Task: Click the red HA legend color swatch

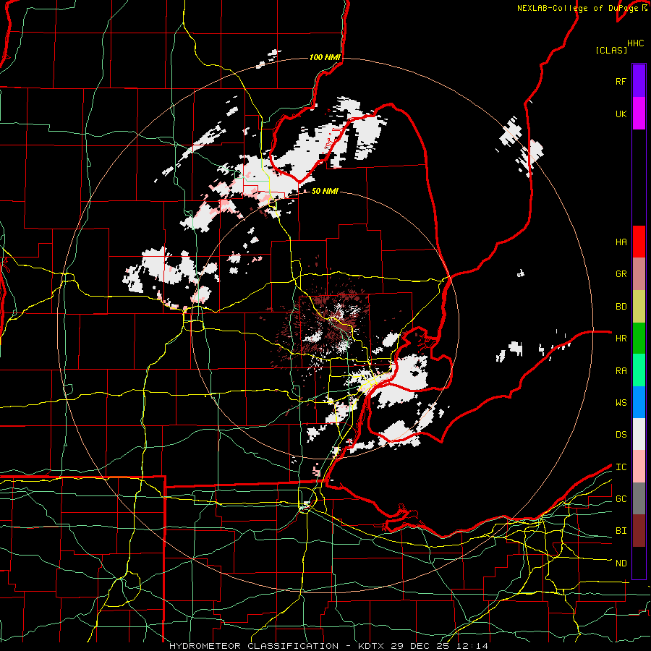Action: [639, 242]
